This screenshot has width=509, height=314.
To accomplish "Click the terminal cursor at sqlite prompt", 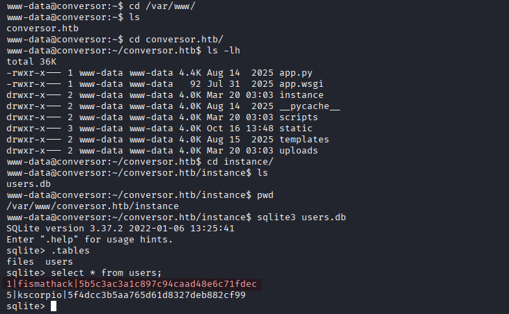I will pyautogui.click(x=54, y=306).
